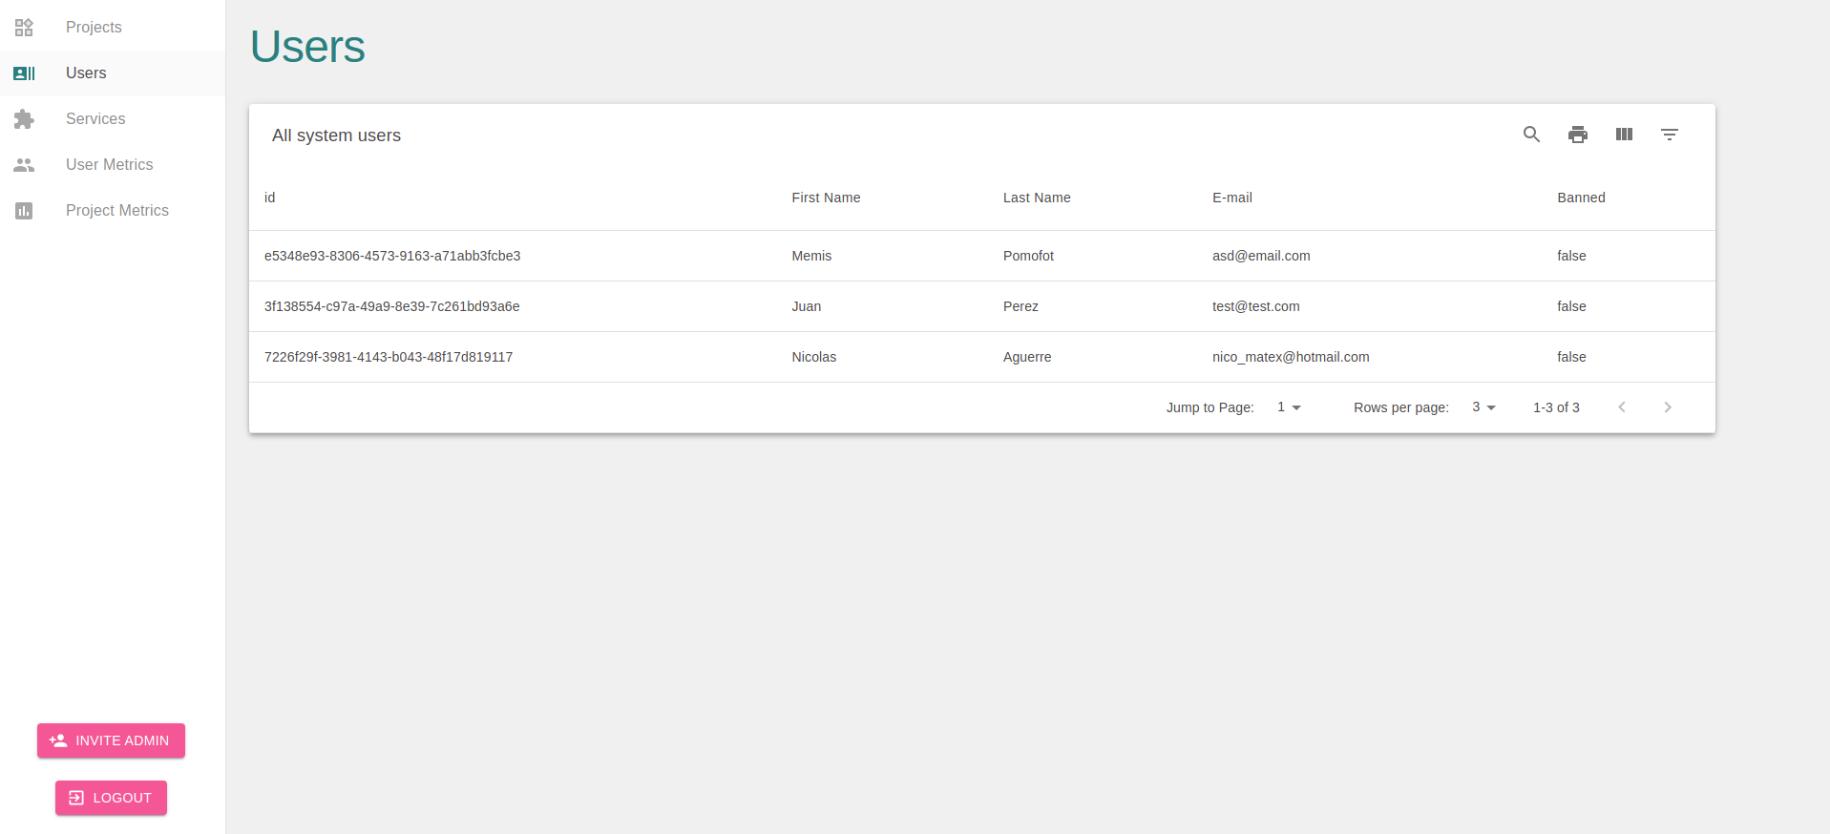Sort by the First Name column header

point(826,198)
